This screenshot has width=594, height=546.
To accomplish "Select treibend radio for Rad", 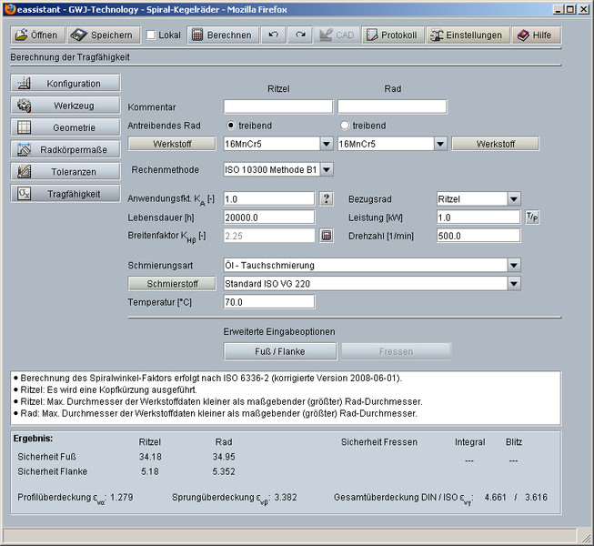I will (x=345, y=125).
